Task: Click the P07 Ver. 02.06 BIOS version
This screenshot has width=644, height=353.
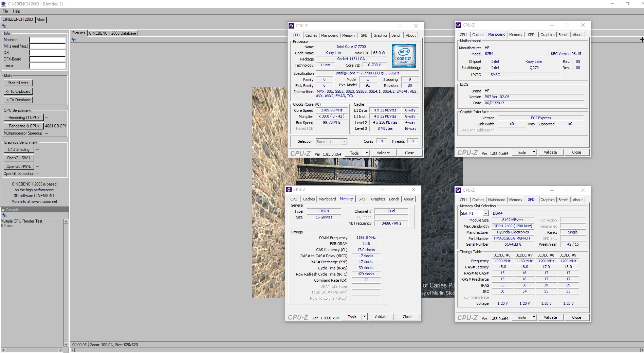Action: [534, 97]
